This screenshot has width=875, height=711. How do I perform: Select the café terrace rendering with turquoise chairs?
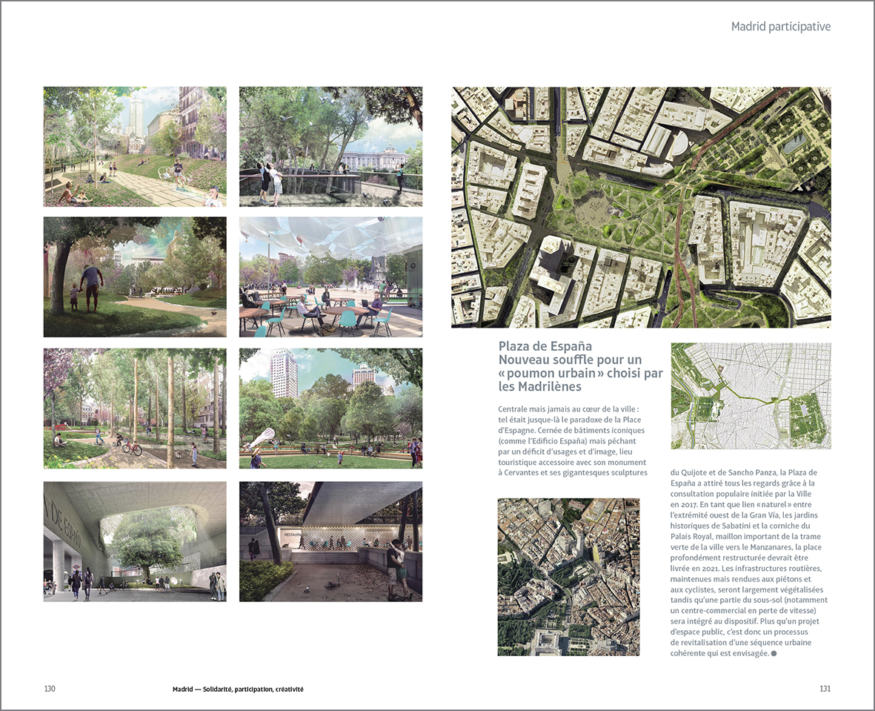tap(331, 277)
